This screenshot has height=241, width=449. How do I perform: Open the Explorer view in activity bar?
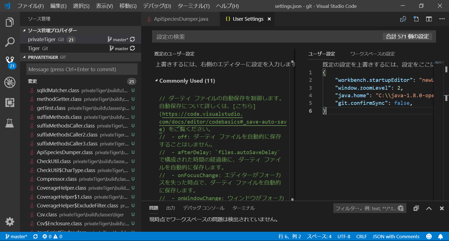pos(10,22)
